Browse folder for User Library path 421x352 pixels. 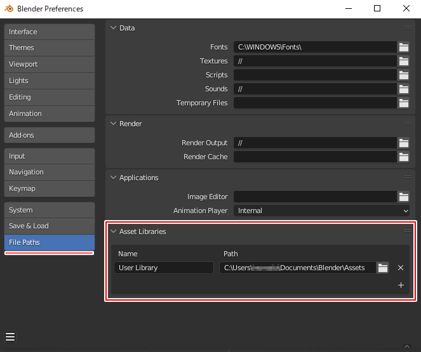tap(382, 268)
